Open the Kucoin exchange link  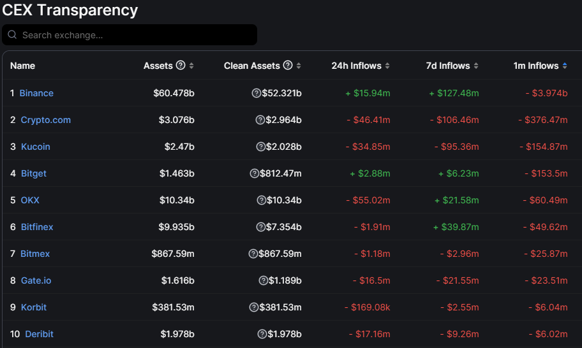point(35,147)
